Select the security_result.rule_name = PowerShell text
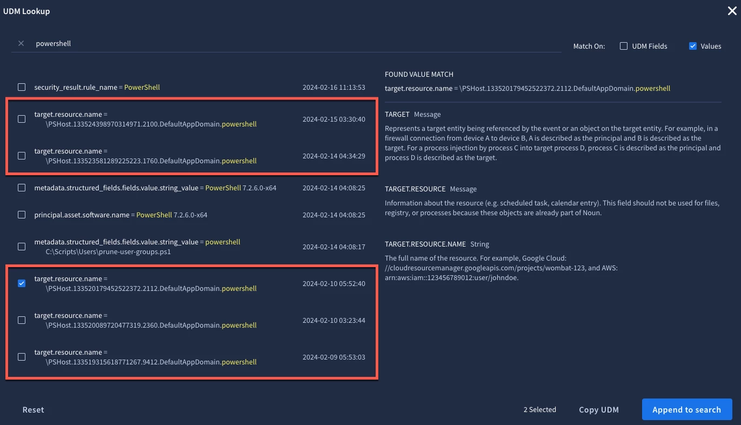 pyautogui.click(x=97, y=87)
